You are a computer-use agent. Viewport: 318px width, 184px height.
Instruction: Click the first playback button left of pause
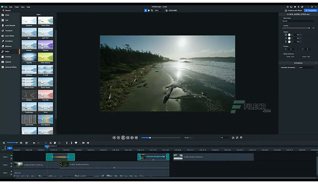(114, 138)
